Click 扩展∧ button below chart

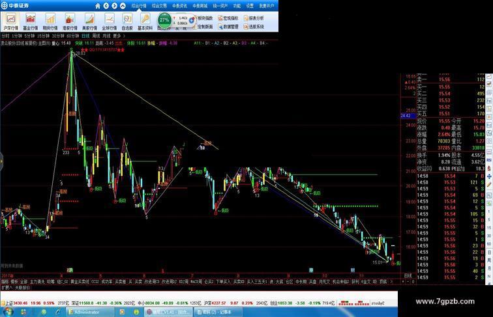7,288
